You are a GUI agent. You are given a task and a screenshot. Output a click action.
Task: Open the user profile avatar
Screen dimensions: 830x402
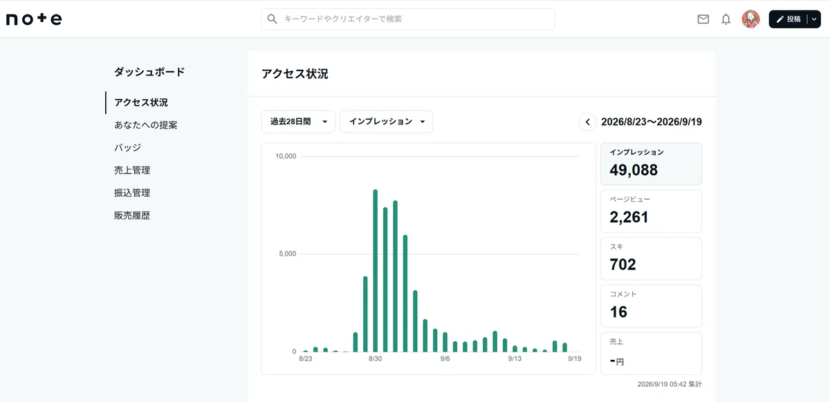coord(751,19)
